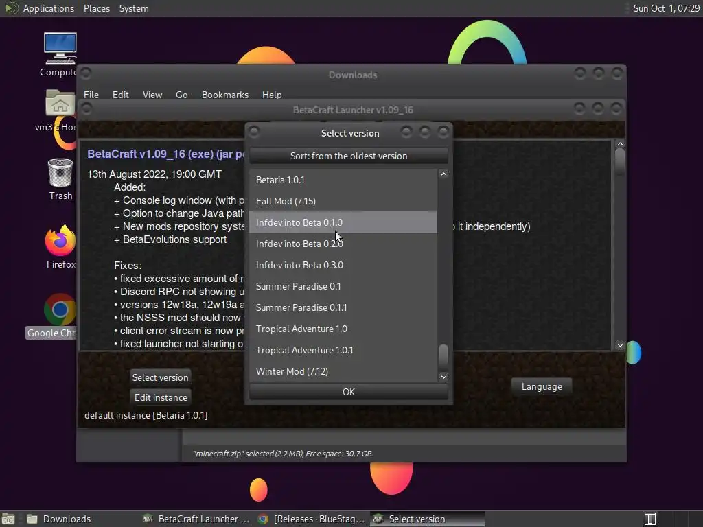Click the Sort: from the oldest version button
703x527 pixels.
[348, 156]
